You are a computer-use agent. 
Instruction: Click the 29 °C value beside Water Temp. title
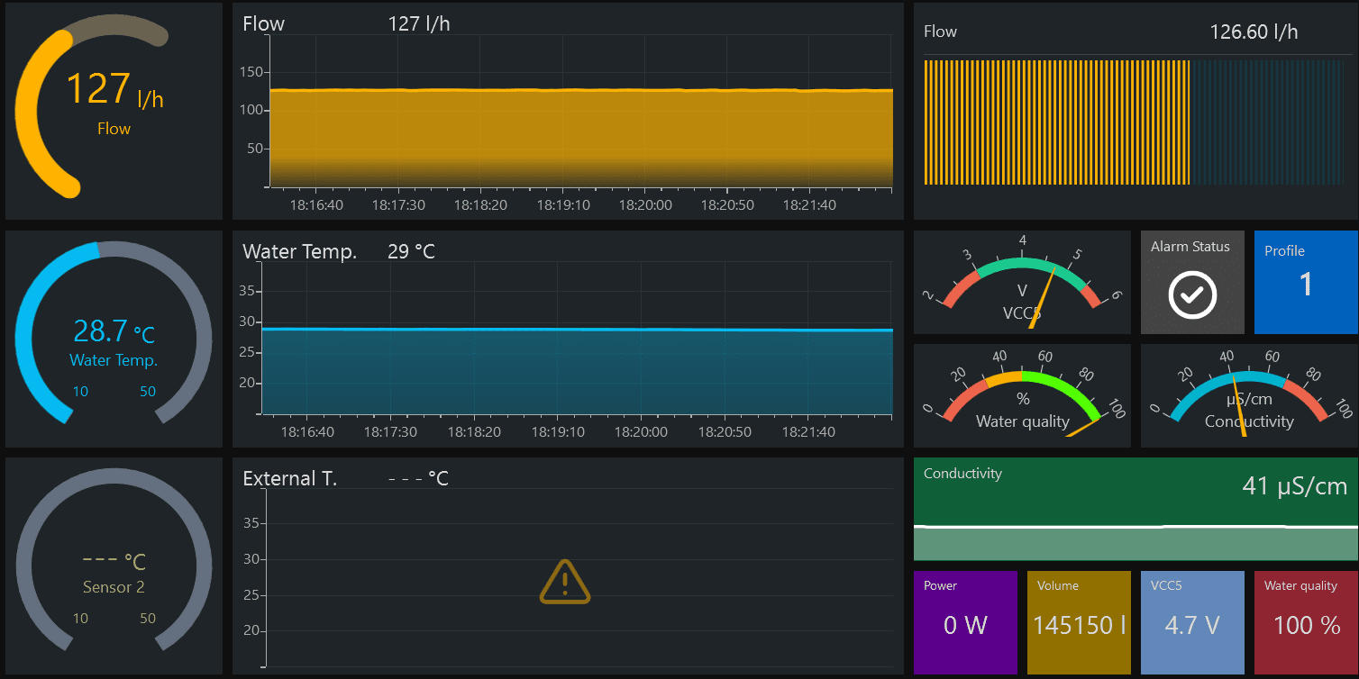tap(411, 251)
